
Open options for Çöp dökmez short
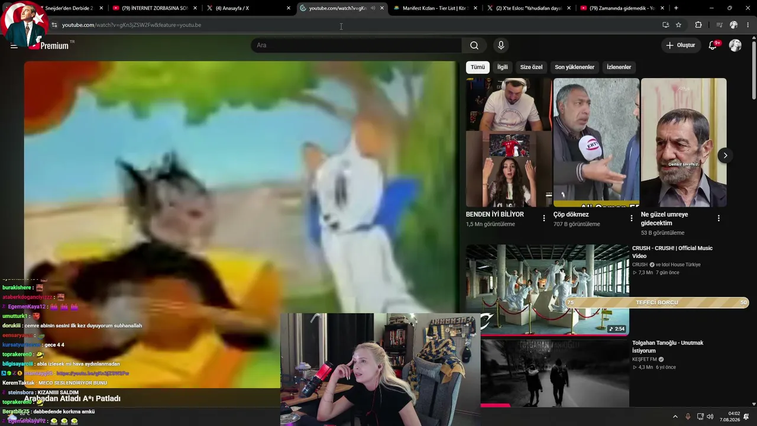pos(632,218)
